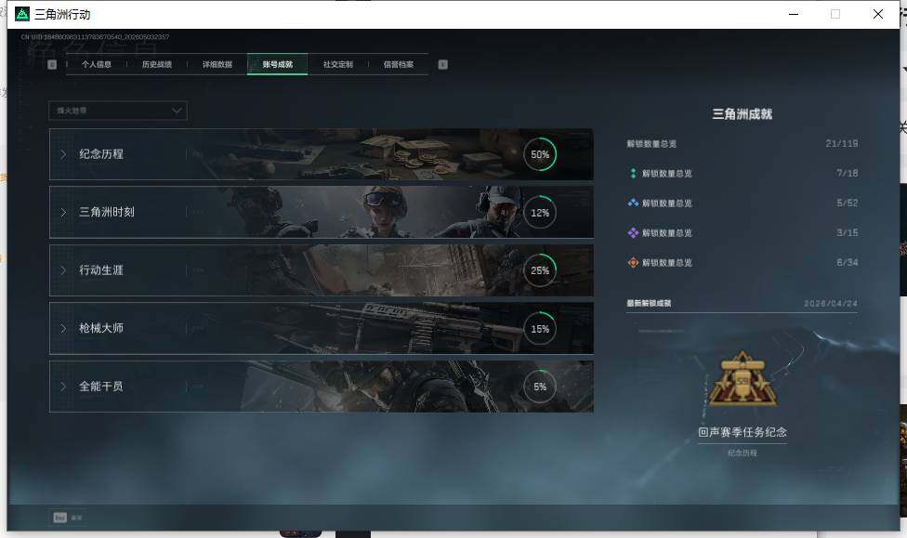Minimize the 三角洲行动 window
This screenshot has width=907, height=538.
794,14
